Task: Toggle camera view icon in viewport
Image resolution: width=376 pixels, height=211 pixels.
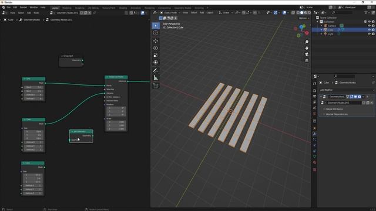Action: [x=307, y=54]
